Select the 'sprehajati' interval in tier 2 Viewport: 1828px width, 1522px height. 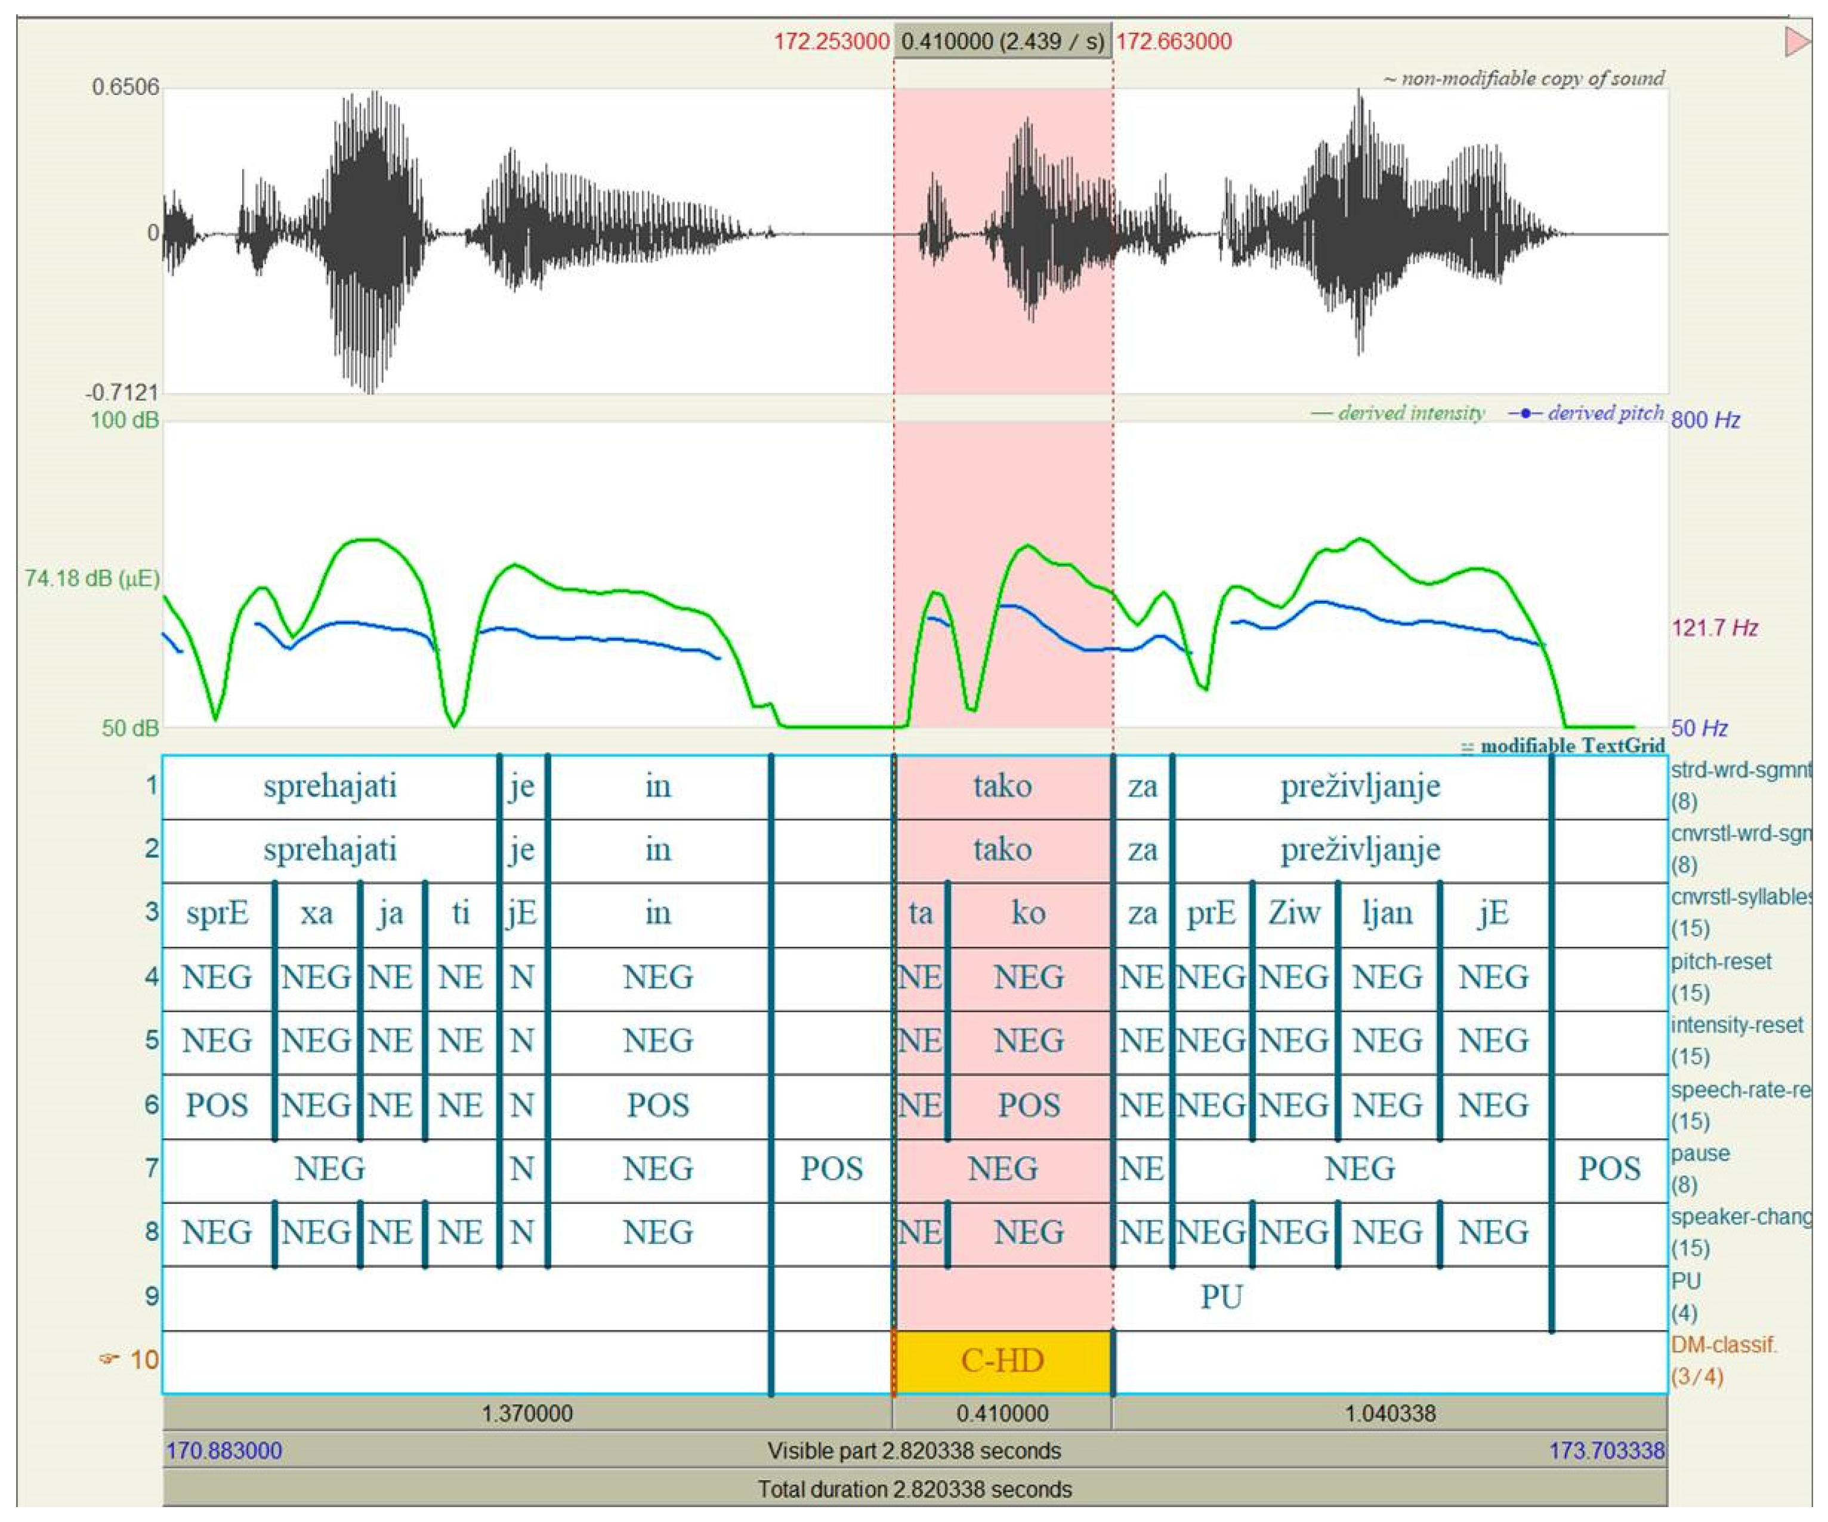(330, 850)
